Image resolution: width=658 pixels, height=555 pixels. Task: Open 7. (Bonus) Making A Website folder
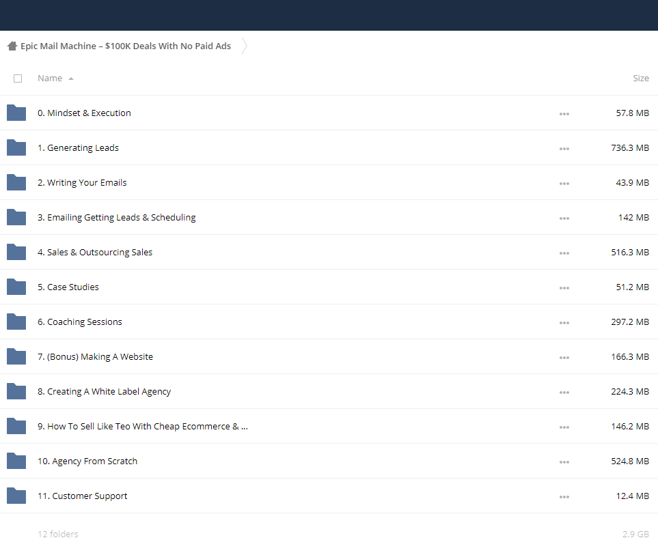pyautogui.click(x=95, y=357)
